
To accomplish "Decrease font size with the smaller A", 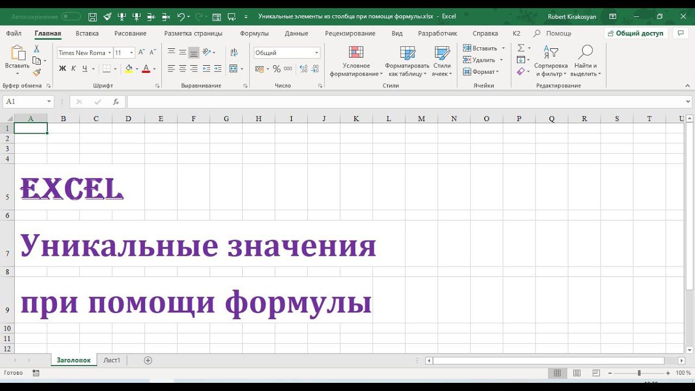I will (x=153, y=53).
